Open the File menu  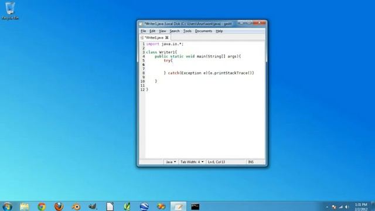point(143,31)
